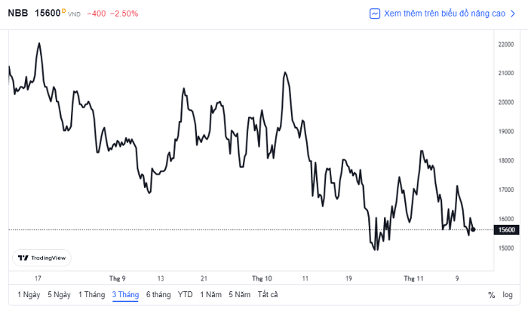Select the active 3 Tháng range
528x310 pixels.
coord(125,295)
